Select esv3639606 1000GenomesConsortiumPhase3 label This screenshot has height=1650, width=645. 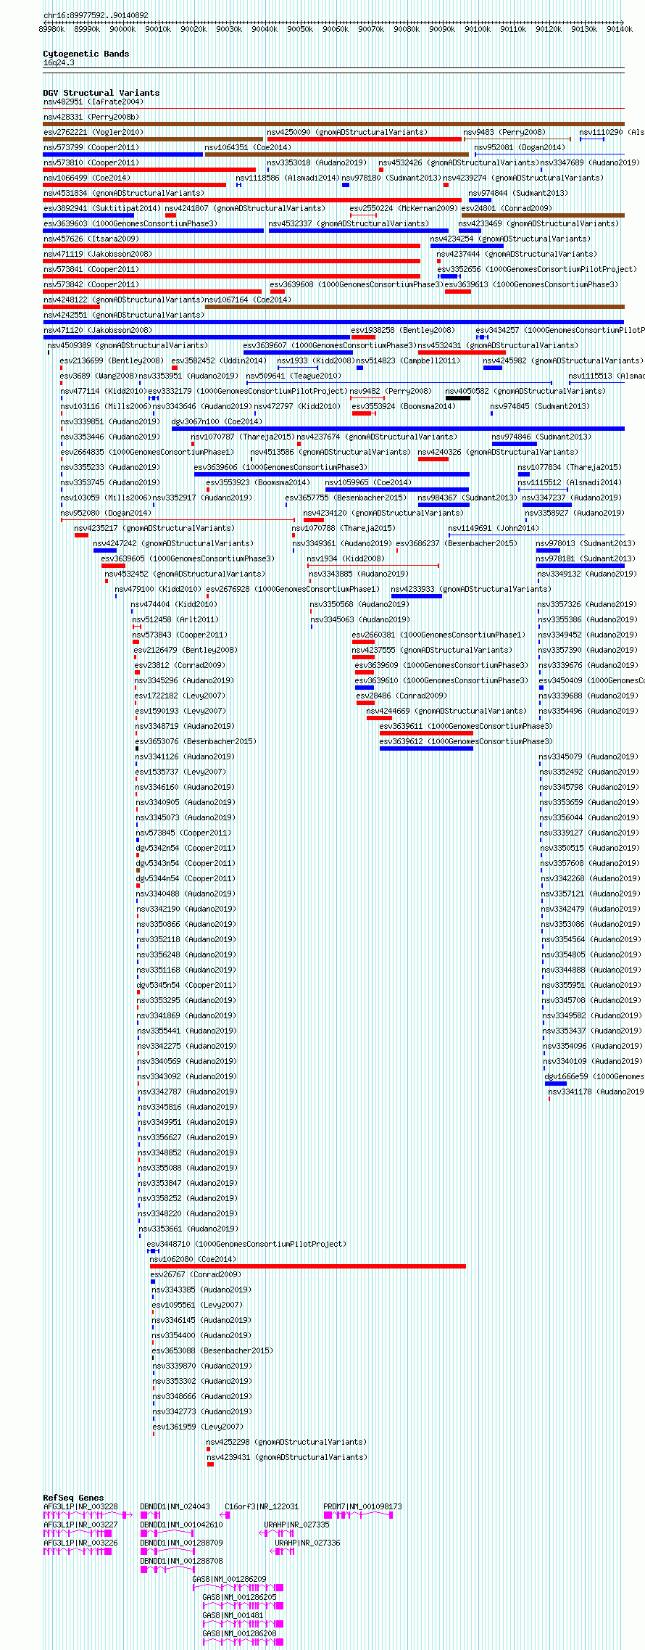pos(280,467)
